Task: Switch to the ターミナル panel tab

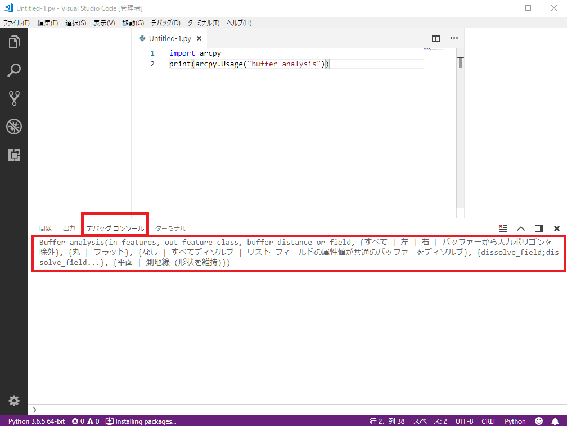Action: pyautogui.click(x=170, y=228)
